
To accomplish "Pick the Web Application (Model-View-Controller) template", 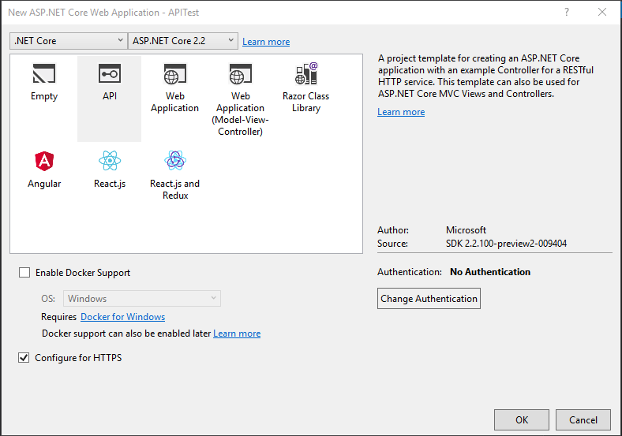I will point(240,76).
